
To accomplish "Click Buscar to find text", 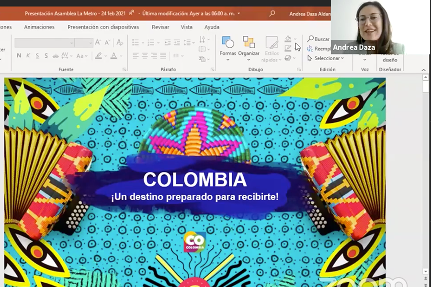I will (318, 39).
